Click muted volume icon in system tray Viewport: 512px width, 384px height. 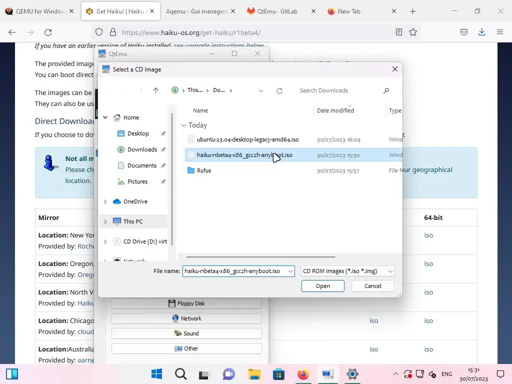click(432, 374)
